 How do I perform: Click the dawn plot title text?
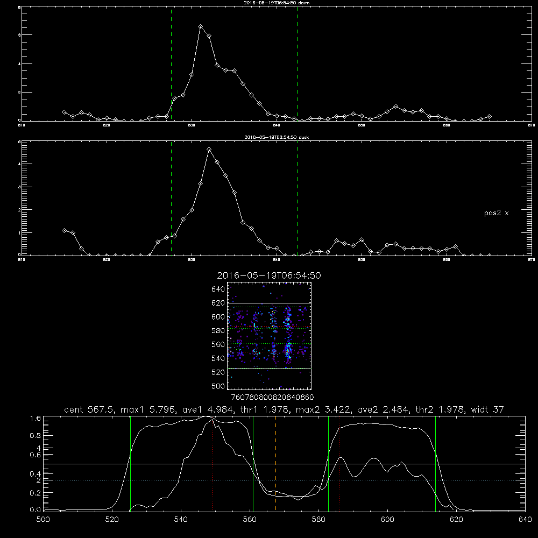pos(277,3)
